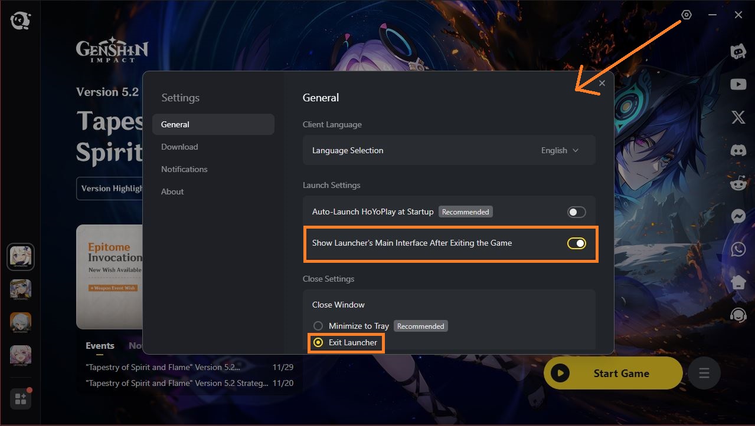Open the launcher settings gear icon
Viewport: 755px width, 426px height.
click(686, 15)
